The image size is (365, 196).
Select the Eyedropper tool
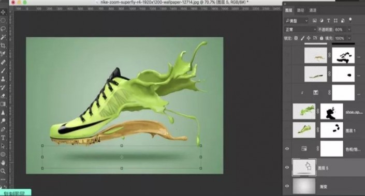3,54
